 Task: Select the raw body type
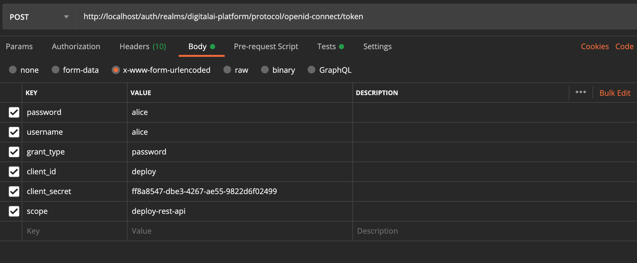(x=227, y=70)
